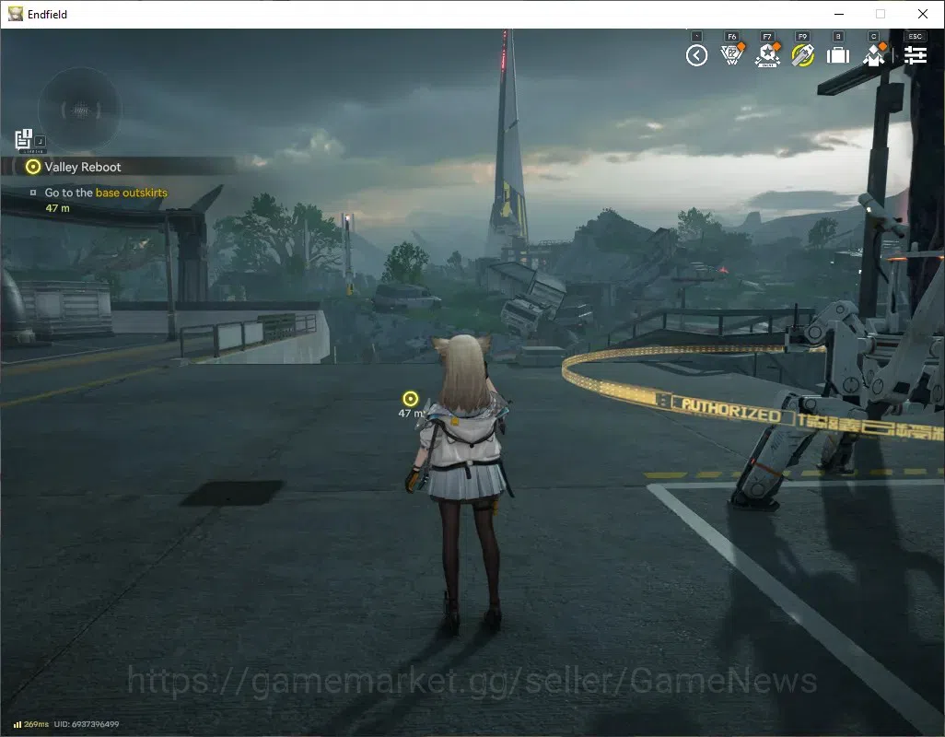The width and height of the screenshot is (945, 737).
Task: Open the F9 yellow headhunting icon
Action: pos(803,55)
